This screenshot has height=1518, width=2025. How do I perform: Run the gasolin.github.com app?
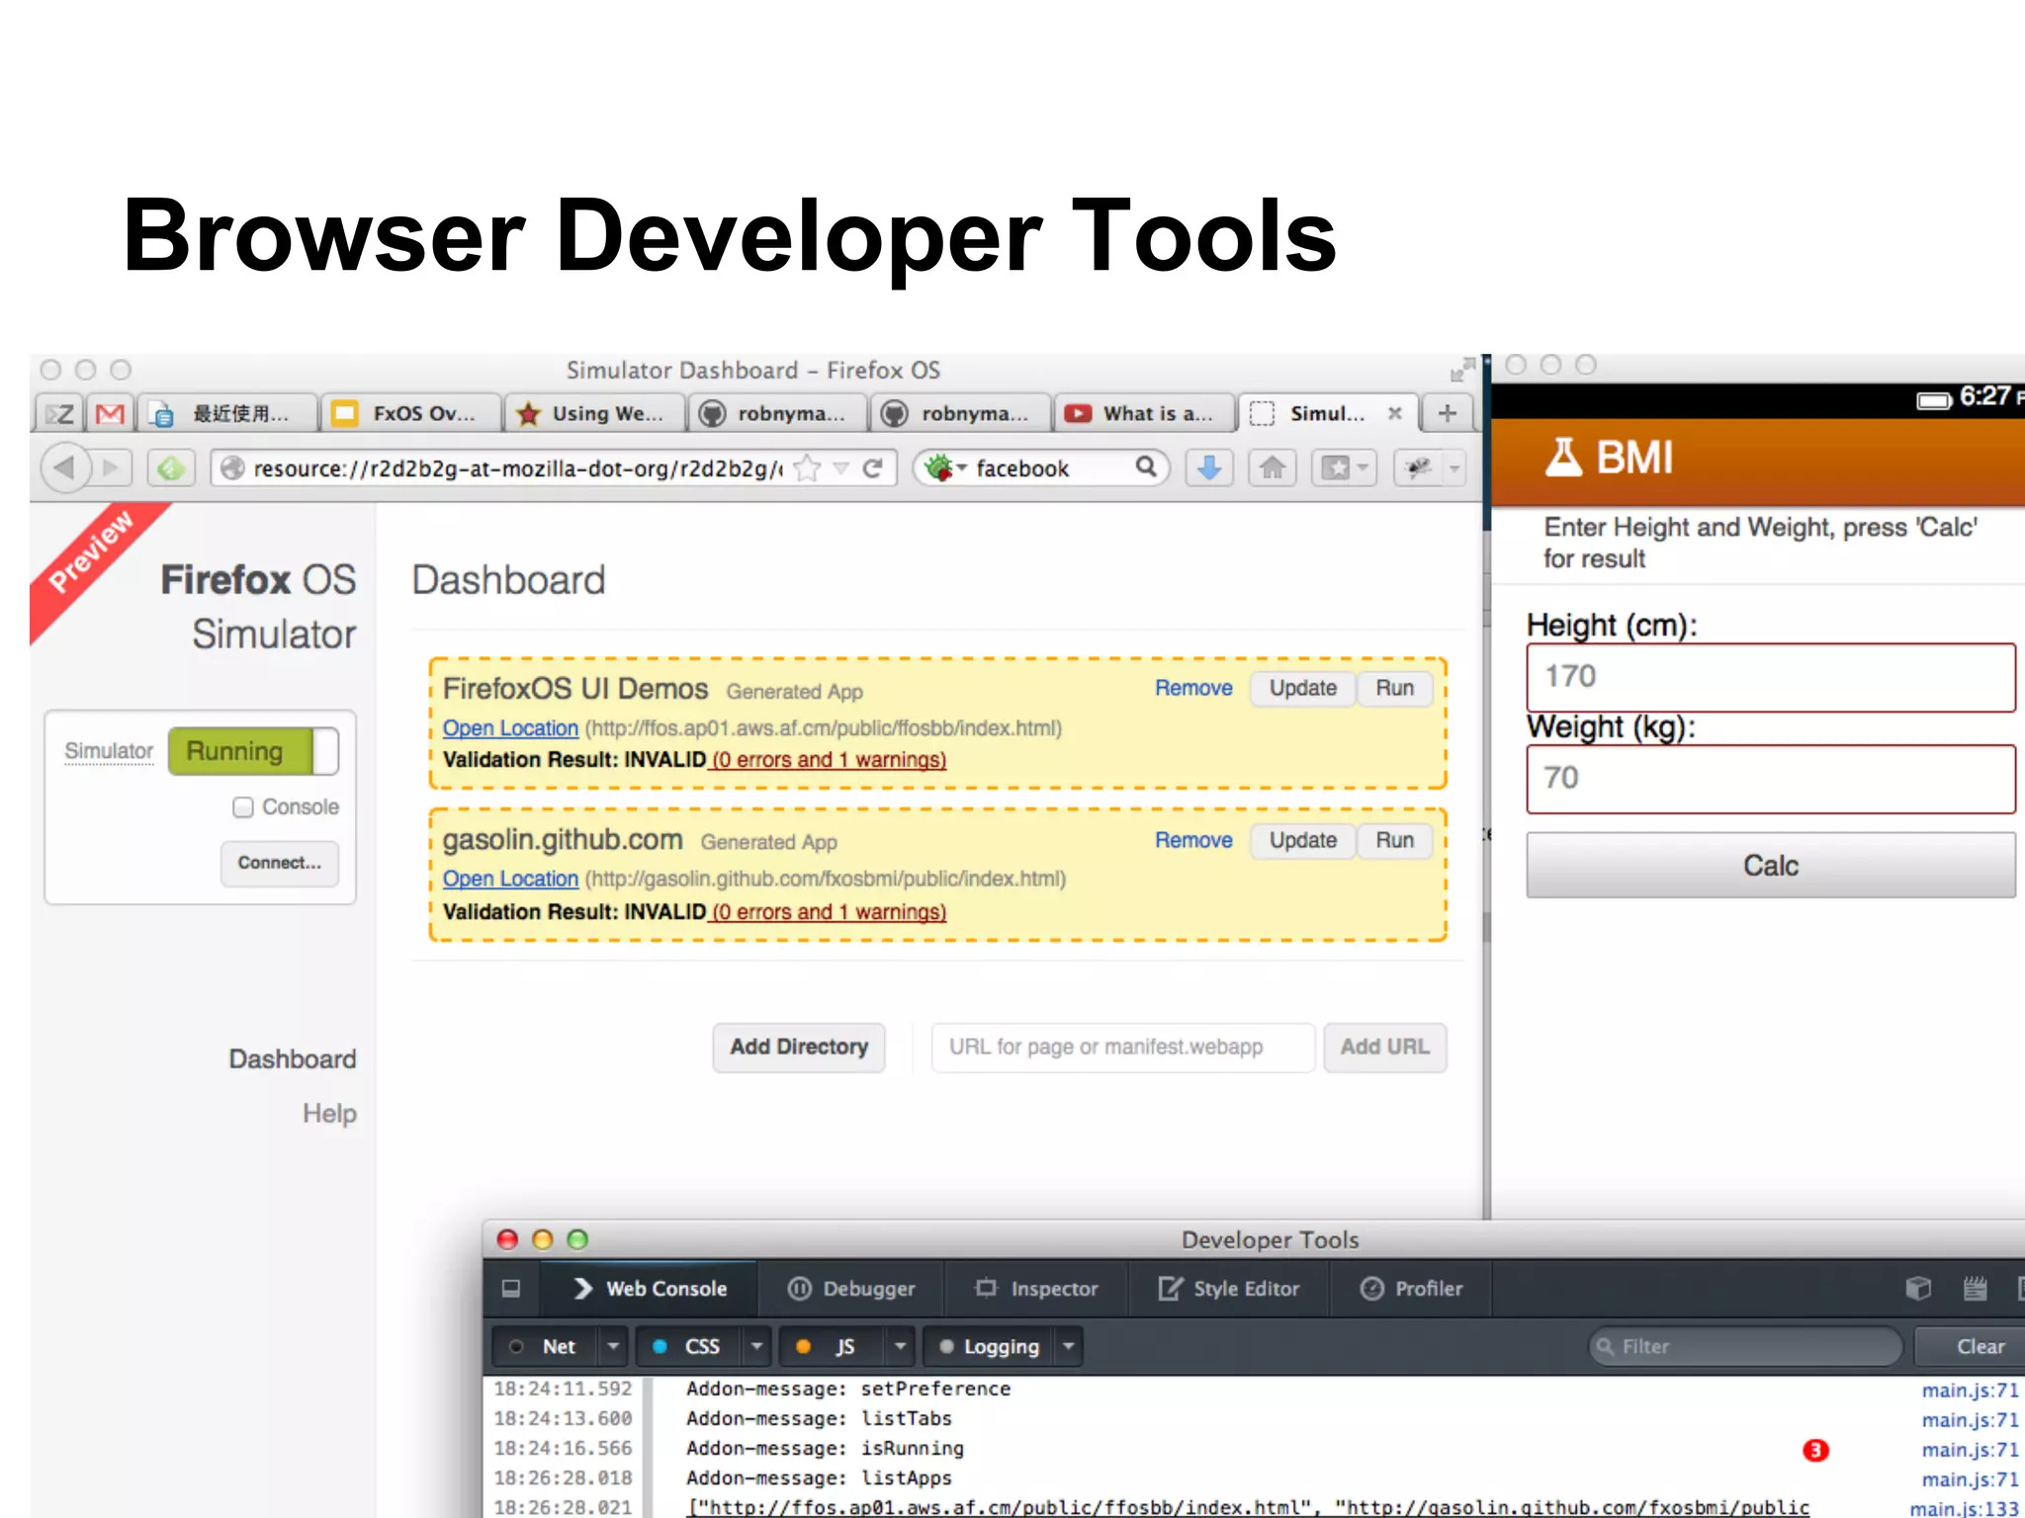pos(1394,840)
